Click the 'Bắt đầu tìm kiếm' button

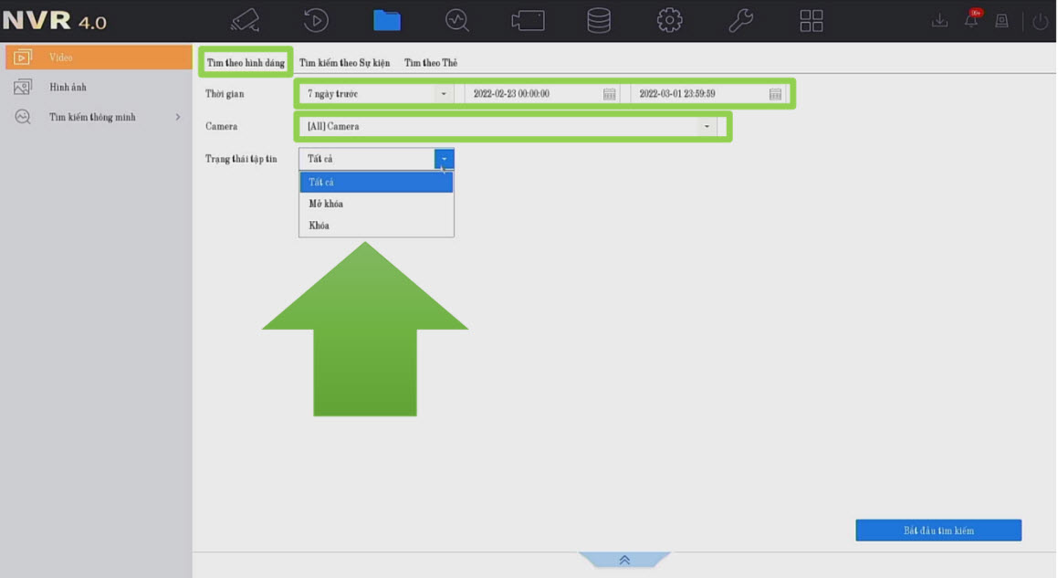[x=938, y=531]
